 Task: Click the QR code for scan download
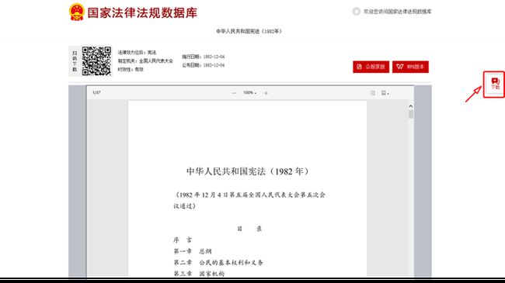click(96, 61)
